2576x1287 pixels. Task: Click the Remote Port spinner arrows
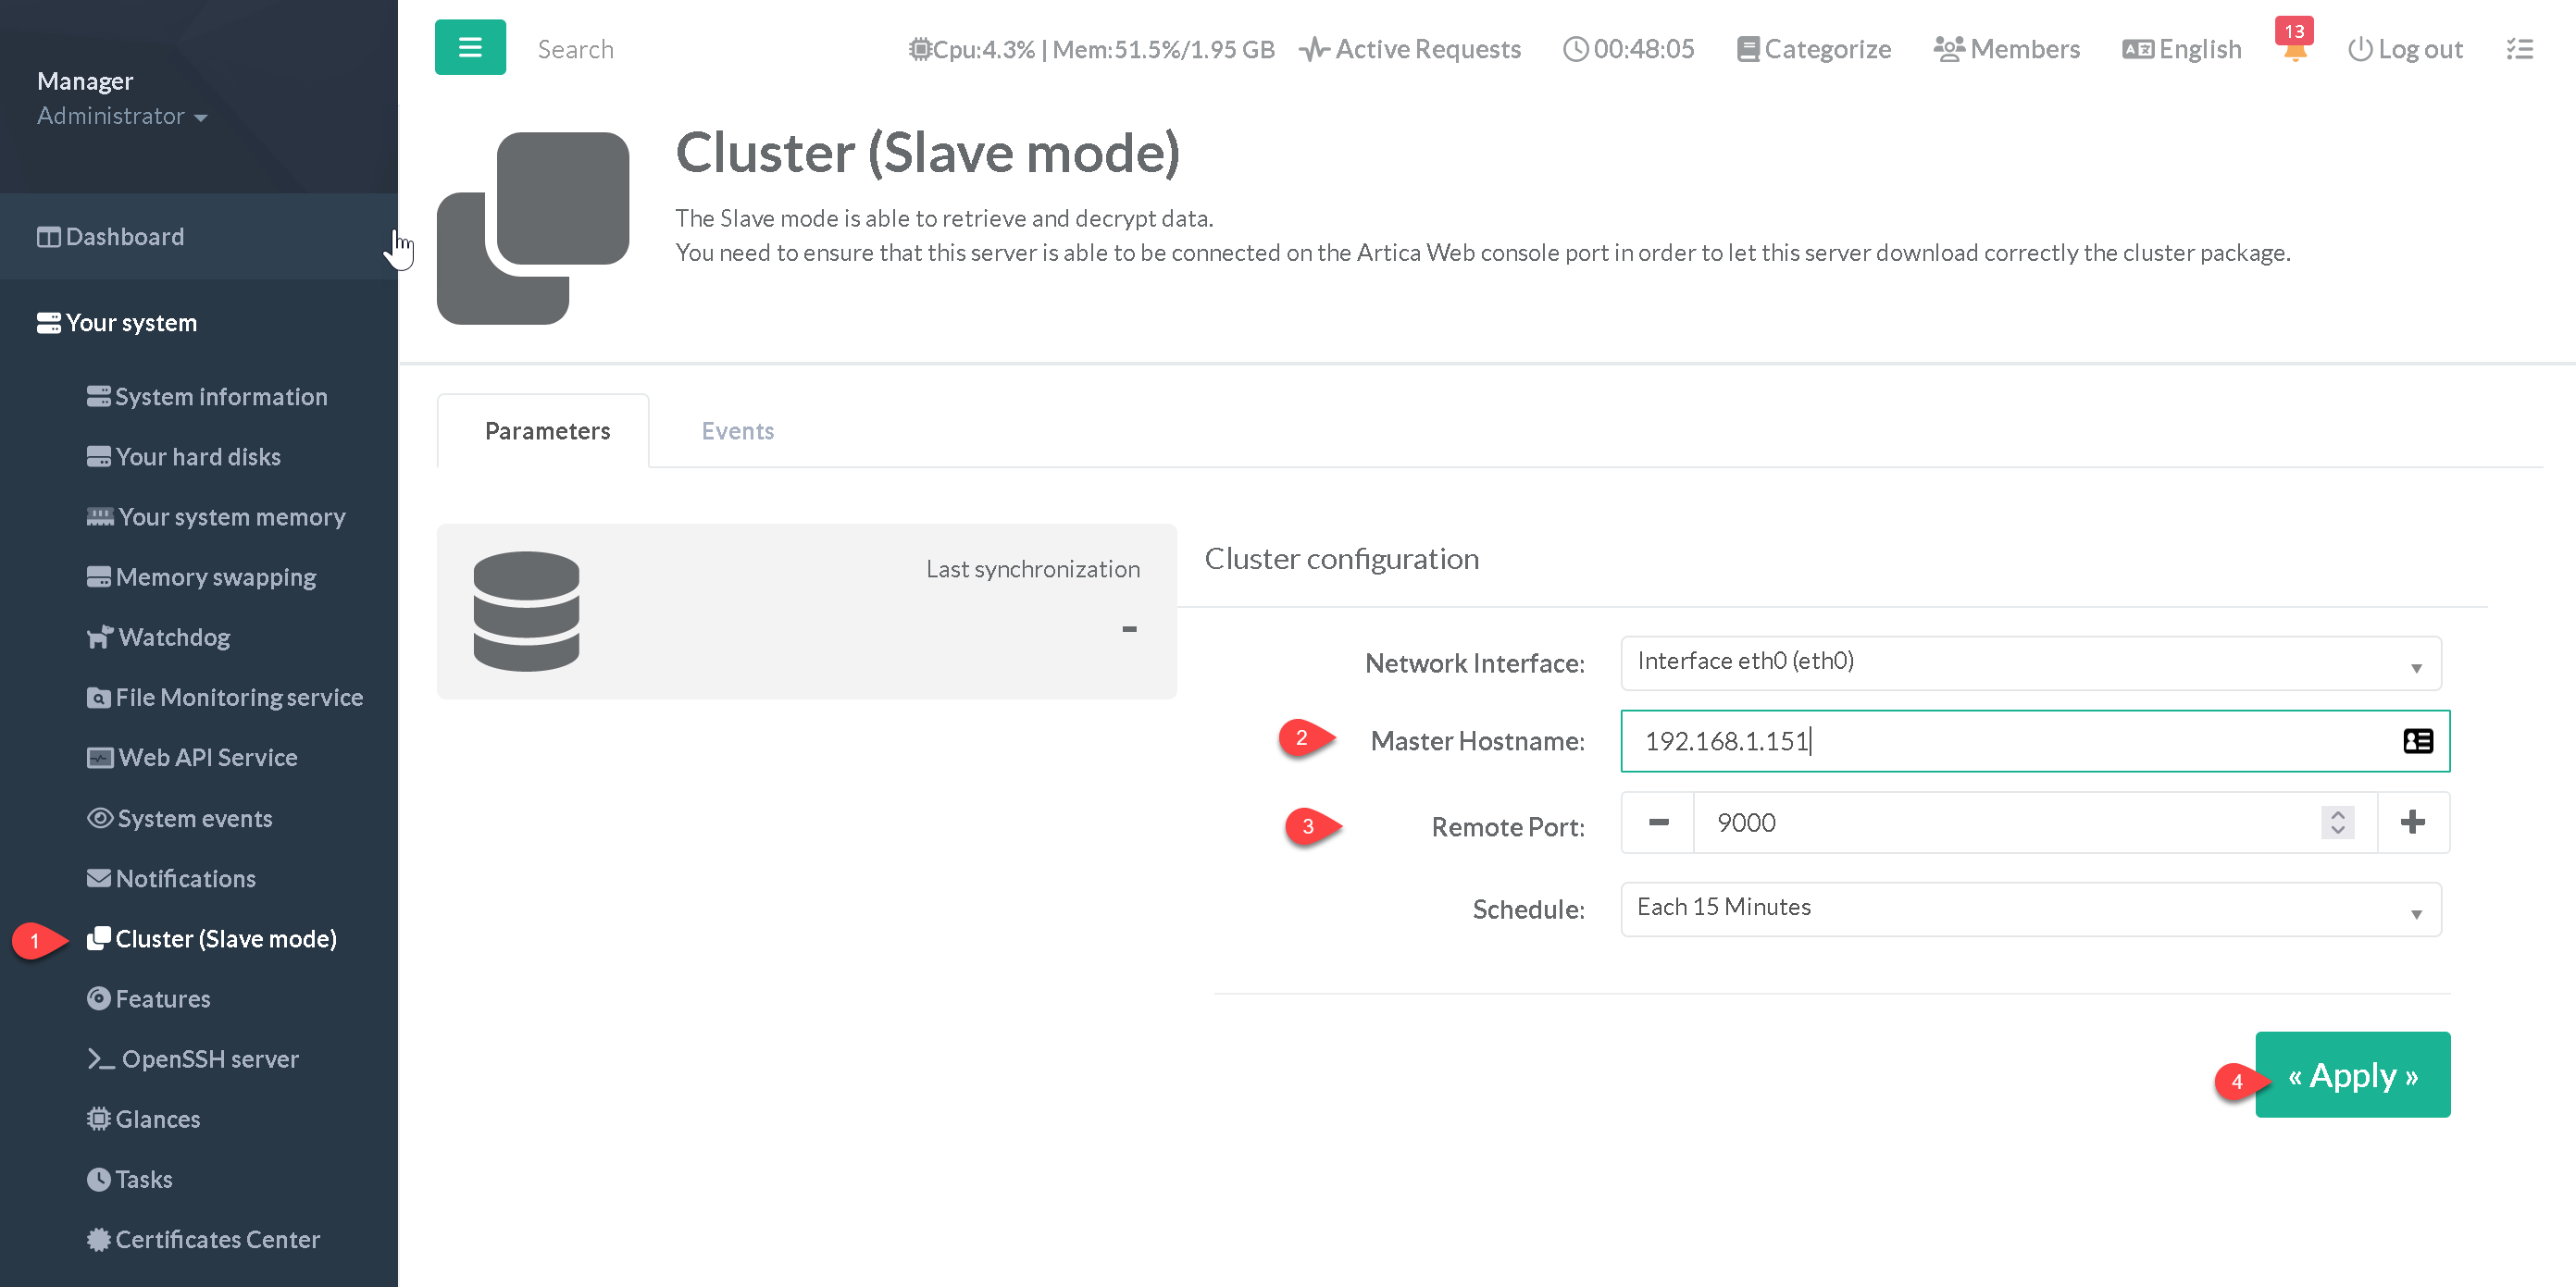tap(2336, 823)
